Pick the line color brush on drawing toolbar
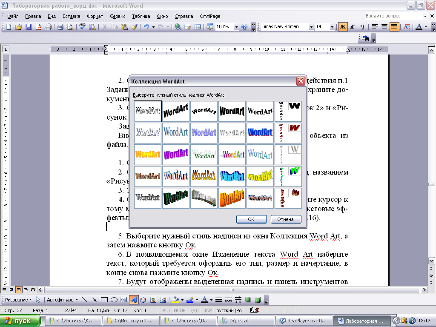436x327 pixels. click(190, 300)
